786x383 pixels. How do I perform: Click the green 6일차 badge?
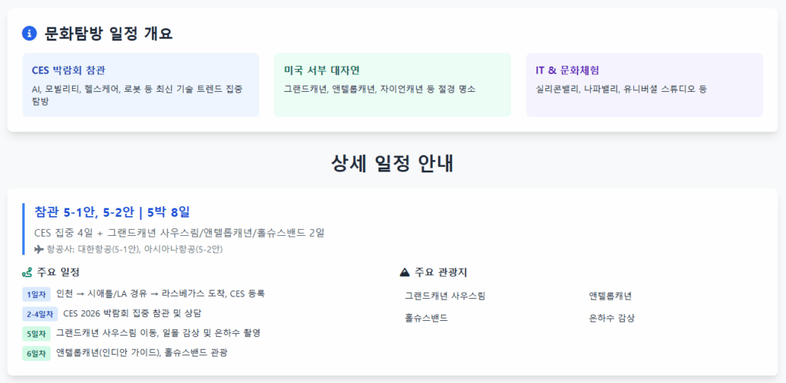point(36,353)
